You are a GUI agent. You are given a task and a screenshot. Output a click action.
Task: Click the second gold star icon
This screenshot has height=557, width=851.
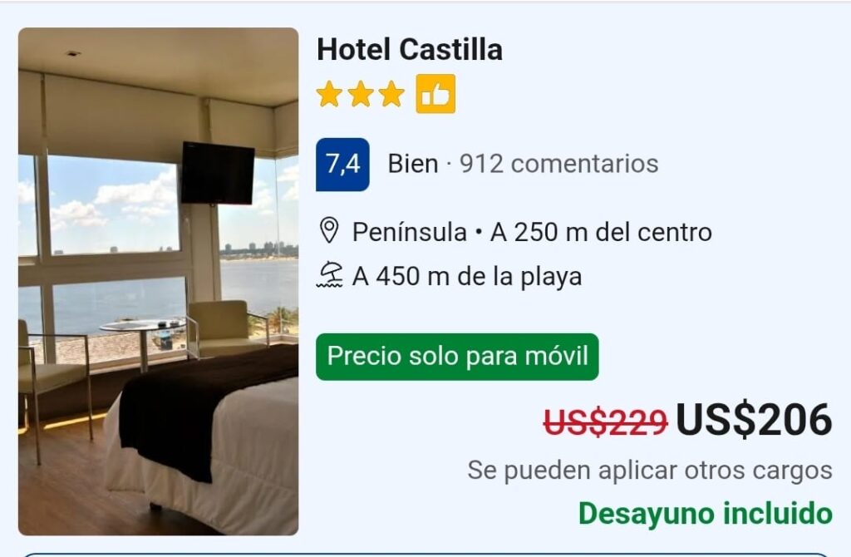tap(361, 94)
